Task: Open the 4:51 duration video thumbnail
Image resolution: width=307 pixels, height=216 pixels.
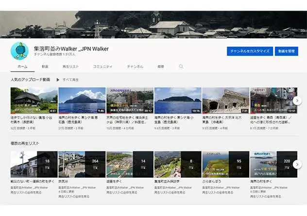Action: (34, 100)
